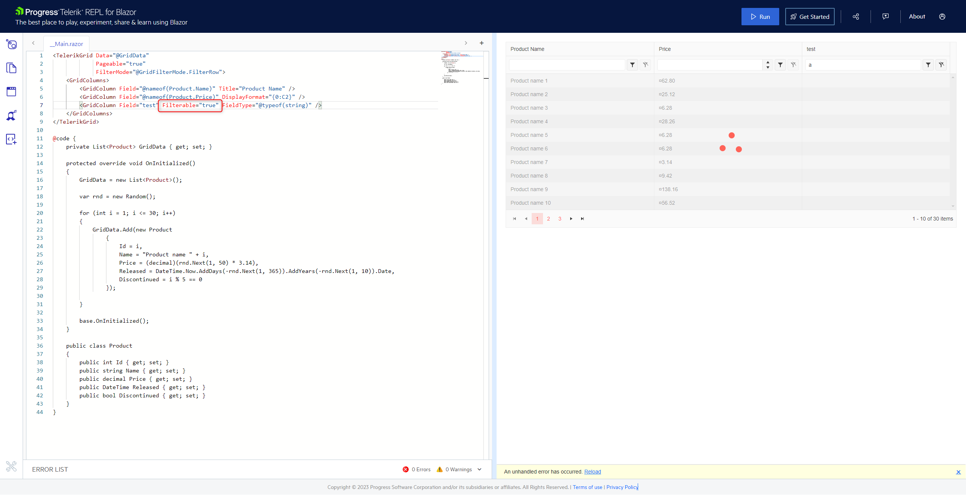966x495 pixels.
Task: Dismiss the unhandled error notification
Action: 958,472
